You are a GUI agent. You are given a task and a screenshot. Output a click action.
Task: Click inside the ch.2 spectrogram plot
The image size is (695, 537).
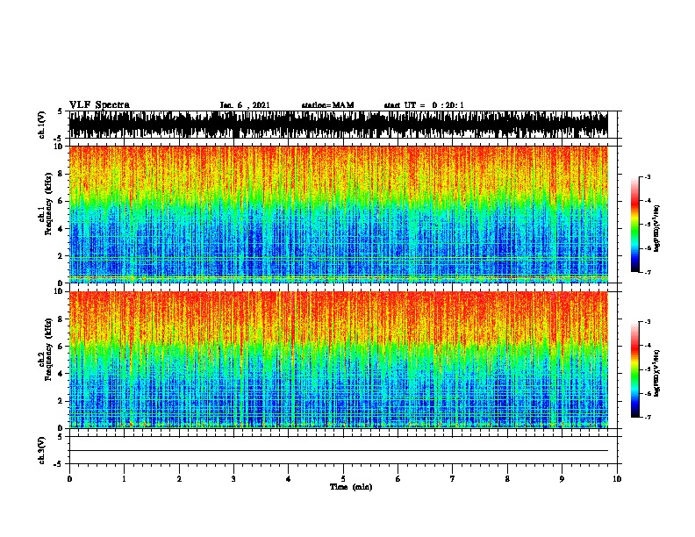(338, 360)
